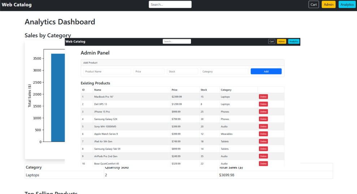Click the Cart button in Analytics Dashboard navbar
Viewport: 357px width, 194px height.
coord(314,5)
